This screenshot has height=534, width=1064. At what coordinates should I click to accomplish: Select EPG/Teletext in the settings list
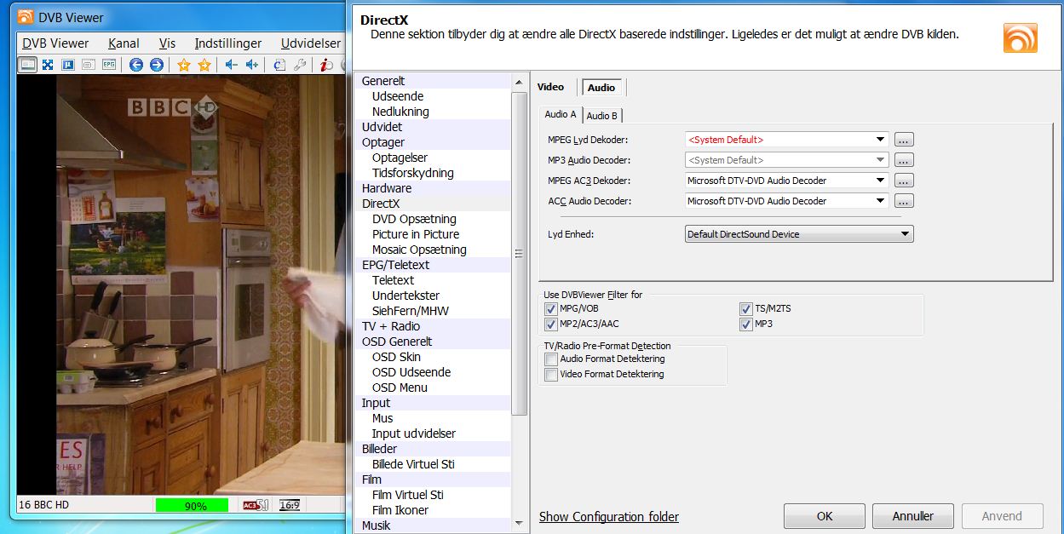(x=395, y=265)
